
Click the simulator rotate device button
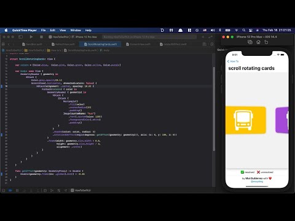[x=266, y=42]
